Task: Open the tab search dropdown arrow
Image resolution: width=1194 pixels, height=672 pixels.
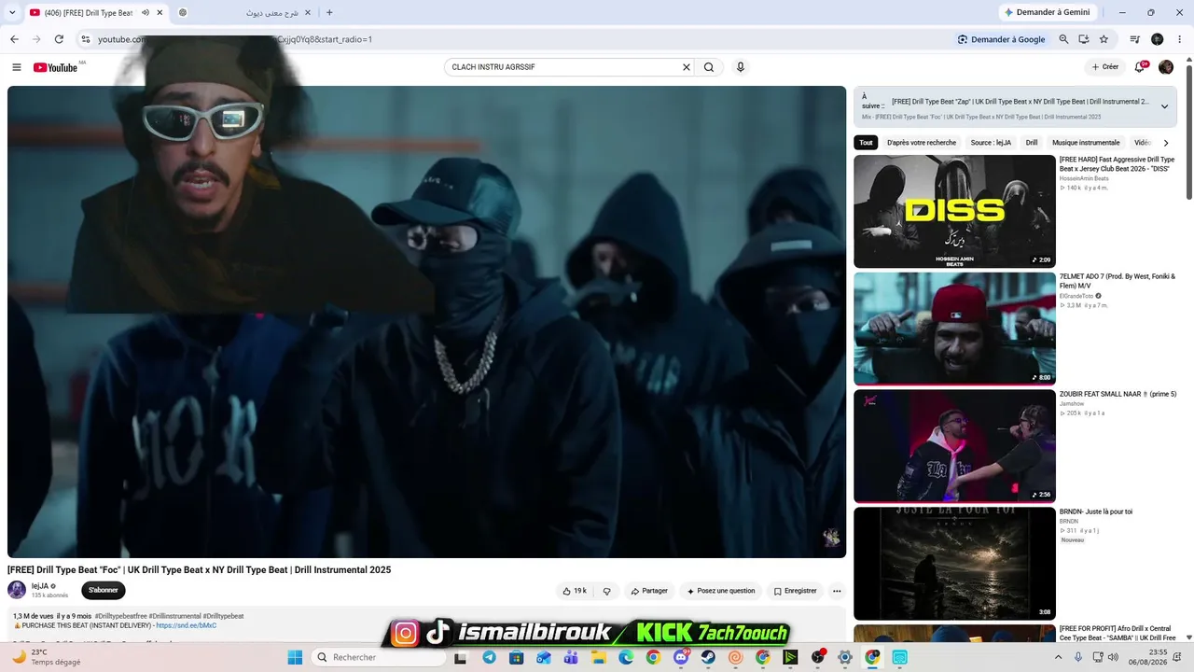Action: [x=12, y=12]
